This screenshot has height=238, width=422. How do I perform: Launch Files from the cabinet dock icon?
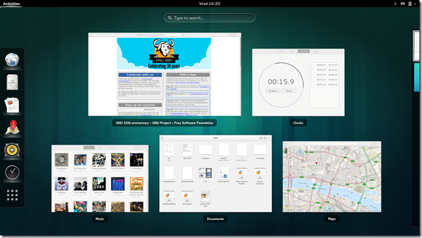12,82
